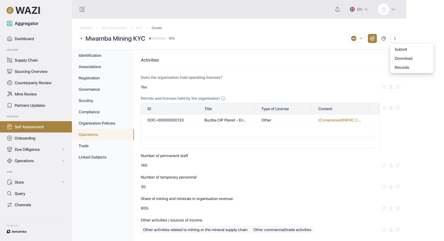Switch to the Organisation Policies section
Image resolution: width=444 pixels, height=241 pixels.
pyautogui.click(x=103, y=123)
